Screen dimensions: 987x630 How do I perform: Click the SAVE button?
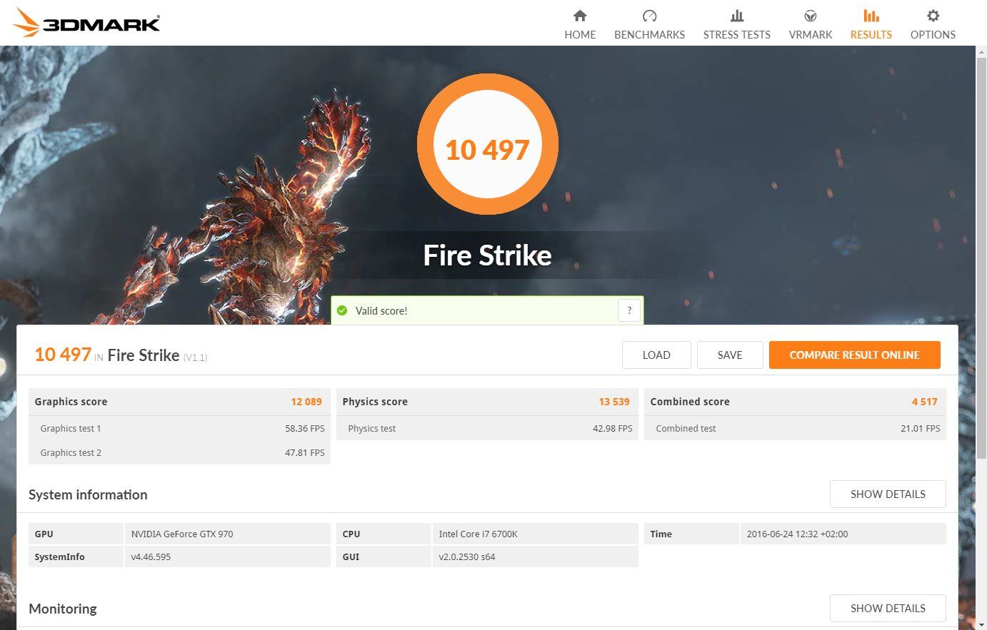coord(730,355)
